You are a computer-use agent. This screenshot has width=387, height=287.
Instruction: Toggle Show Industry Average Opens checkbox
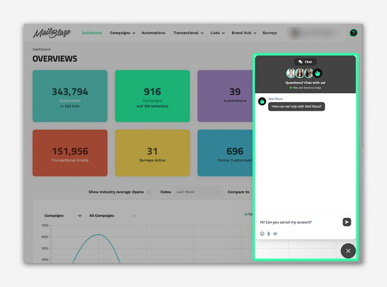click(x=149, y=192)
